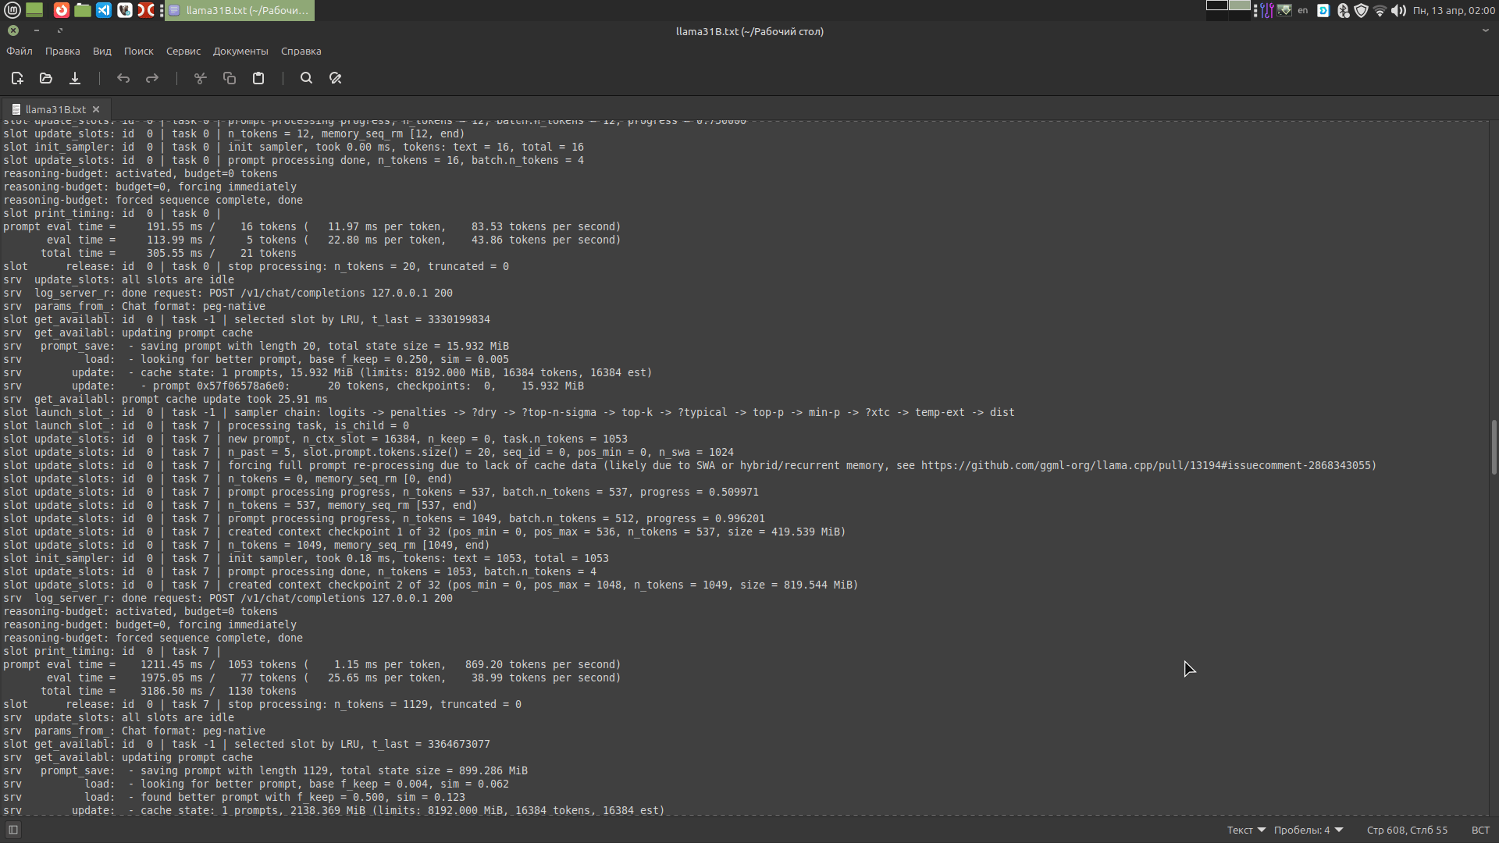Open the Текст highlight mode dropdown
The width and height of the screenshot is (1499, 843).
click(1245, 830)
